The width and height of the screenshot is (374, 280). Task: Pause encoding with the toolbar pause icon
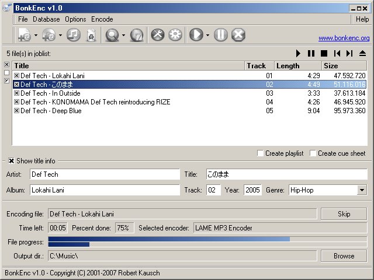(221, 35)
